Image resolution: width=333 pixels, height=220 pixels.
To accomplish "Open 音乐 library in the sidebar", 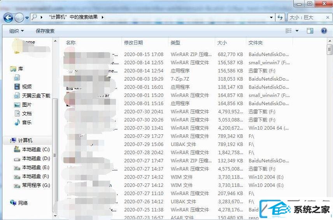I will click(27, 122).
